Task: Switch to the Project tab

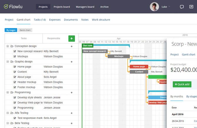Action: point(9,20)
